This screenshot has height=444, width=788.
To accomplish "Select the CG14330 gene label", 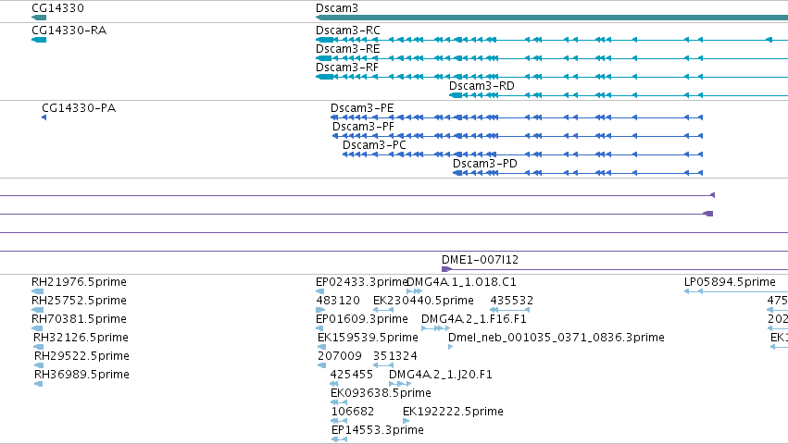I will pos(57,8).
